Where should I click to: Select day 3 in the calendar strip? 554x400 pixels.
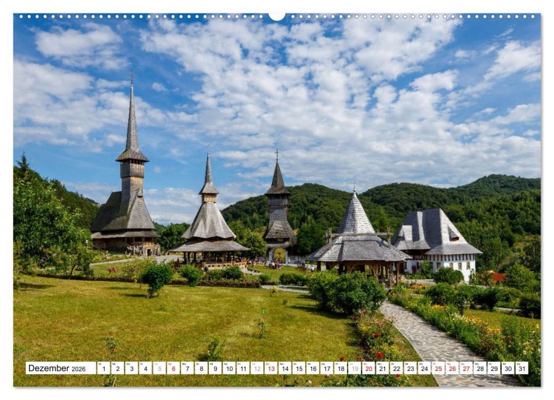(131, 368)
